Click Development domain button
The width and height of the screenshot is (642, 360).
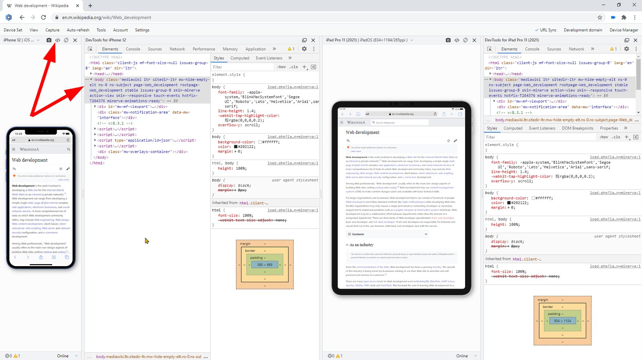tap(583, 30)
